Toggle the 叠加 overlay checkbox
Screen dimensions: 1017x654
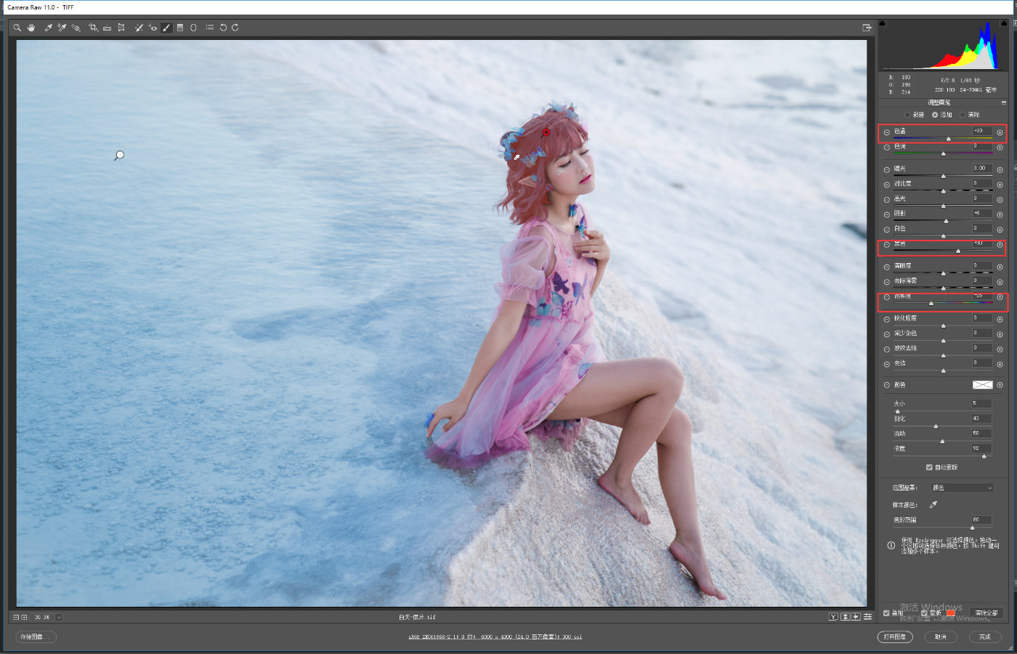(x=886, y=613)
